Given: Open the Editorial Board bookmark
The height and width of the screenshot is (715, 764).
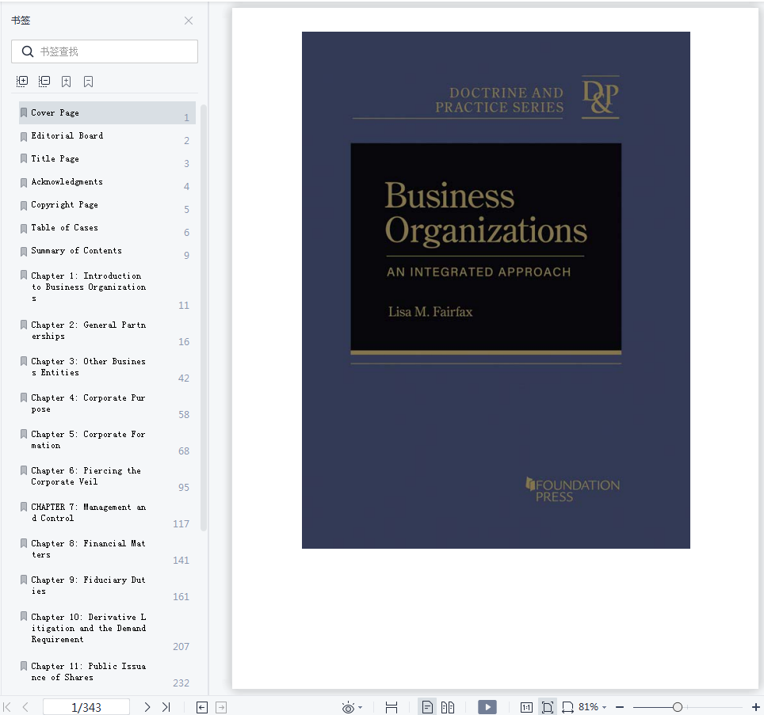Looking at the screenshot, I should [x=107, y=136].
